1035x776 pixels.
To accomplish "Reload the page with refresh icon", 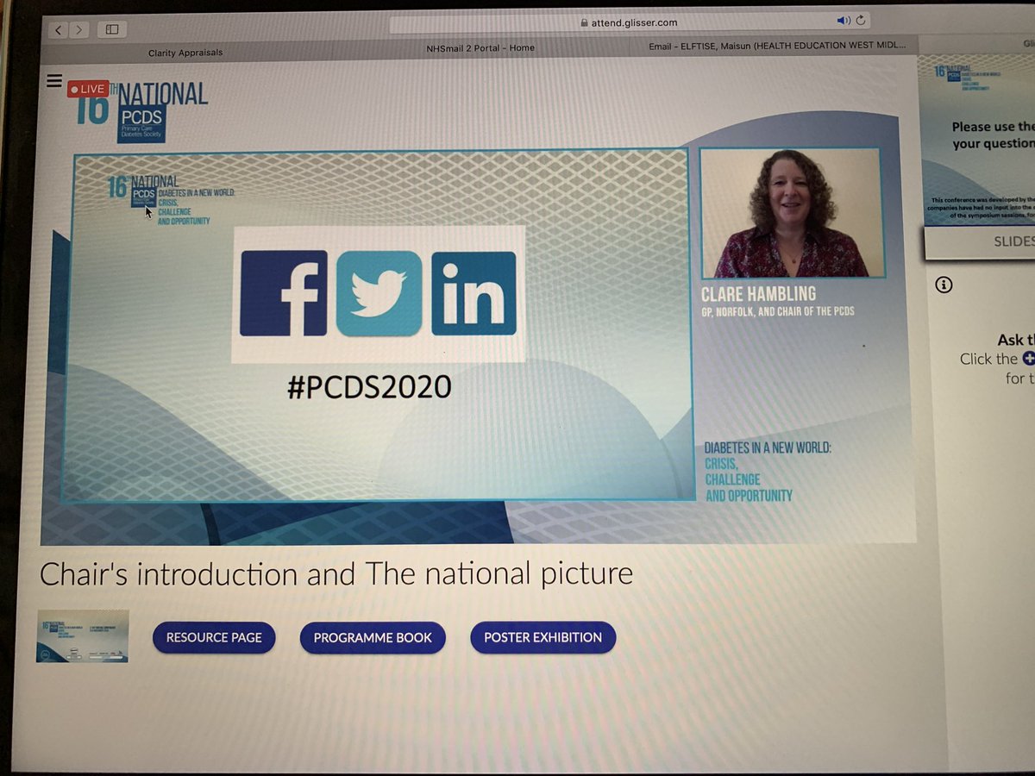I will [860, 21].
